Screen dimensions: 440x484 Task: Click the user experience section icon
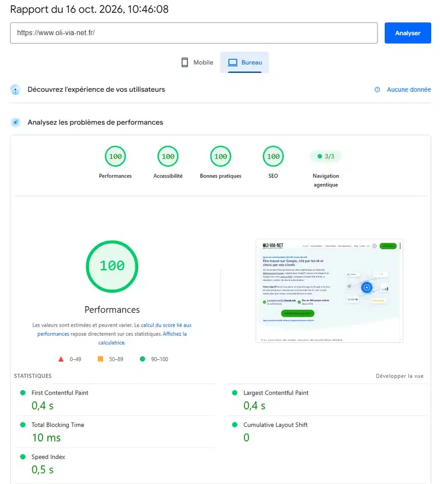pos(16,89)
